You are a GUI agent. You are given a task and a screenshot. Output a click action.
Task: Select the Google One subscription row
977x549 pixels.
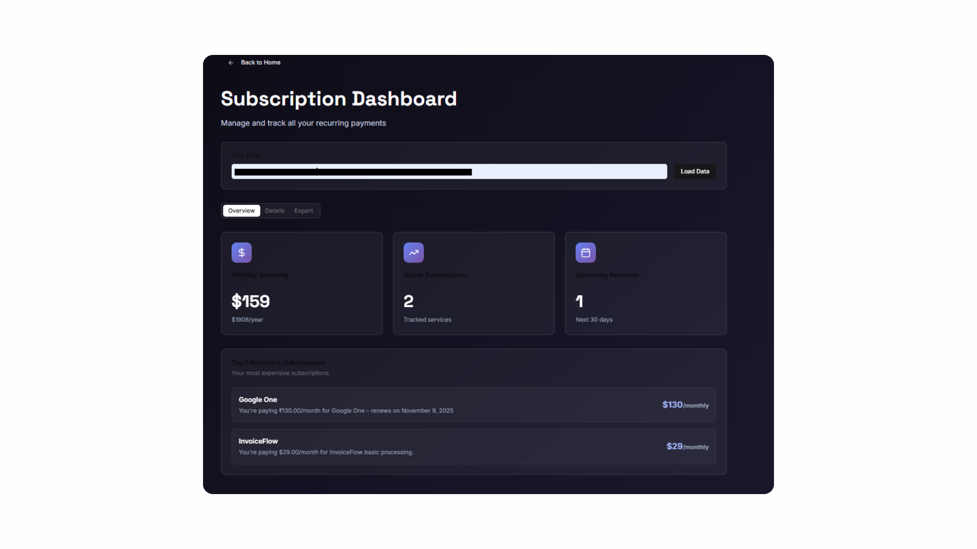(474, 405)
